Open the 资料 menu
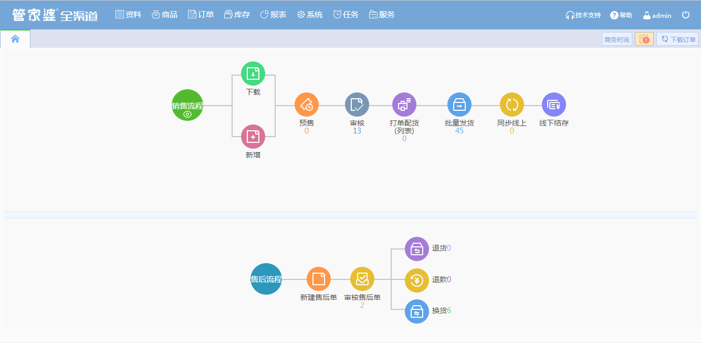 click(129, 15)
